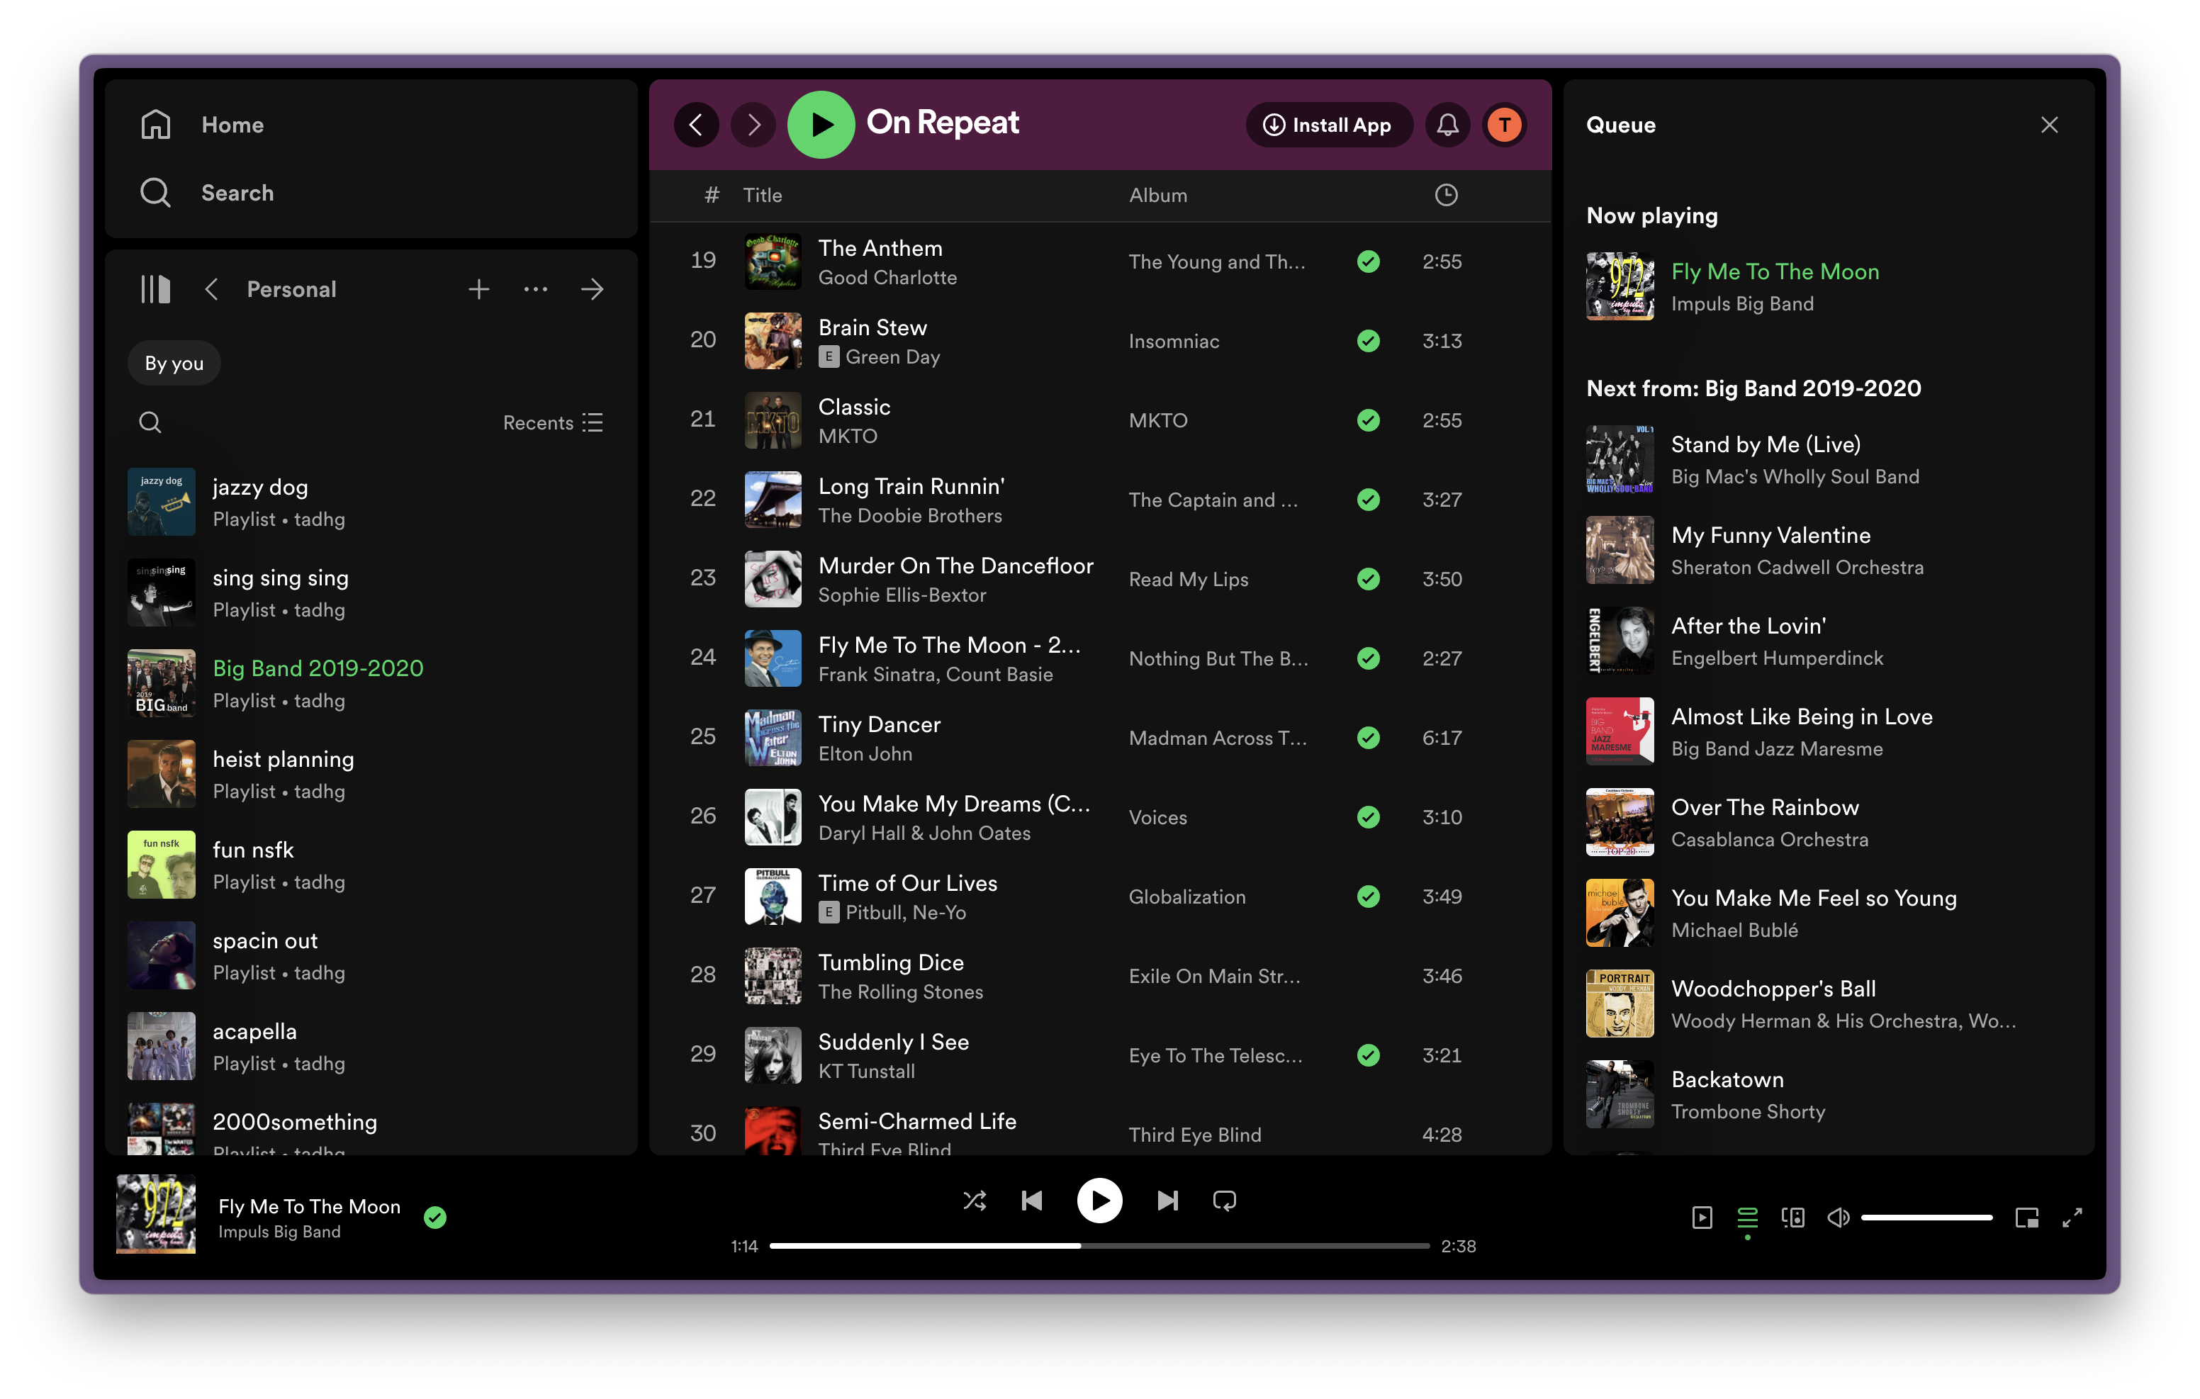Screen dimensions: 2200x1399
Task: Click the playback progress bar
Action: (x=1099, y=1245)
